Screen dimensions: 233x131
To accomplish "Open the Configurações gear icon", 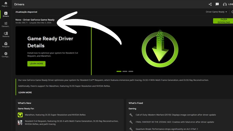I will [x=6, y=53].
